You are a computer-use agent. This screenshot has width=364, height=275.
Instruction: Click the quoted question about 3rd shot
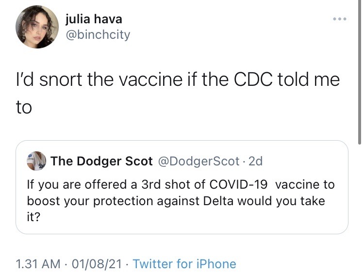click(x=181, y=201)
